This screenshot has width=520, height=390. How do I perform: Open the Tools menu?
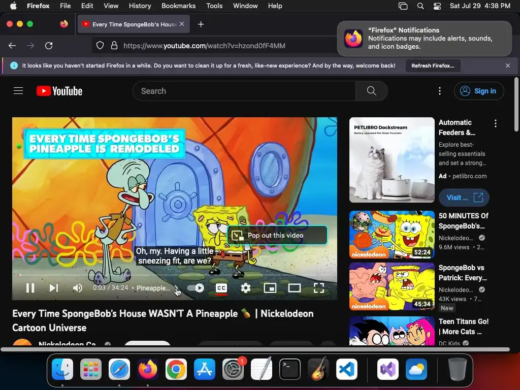tap(214, 6)
